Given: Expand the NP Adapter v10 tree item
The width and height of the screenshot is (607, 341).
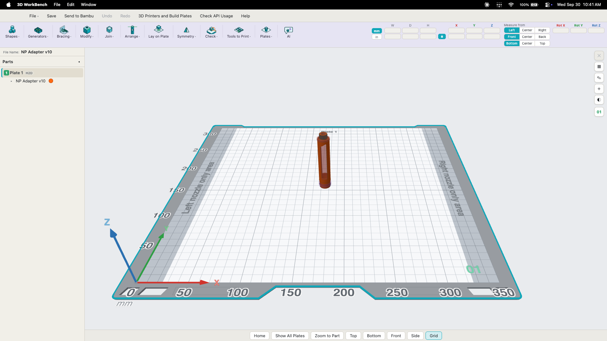Looking at the screenshot, I should (x=11, y=81).
